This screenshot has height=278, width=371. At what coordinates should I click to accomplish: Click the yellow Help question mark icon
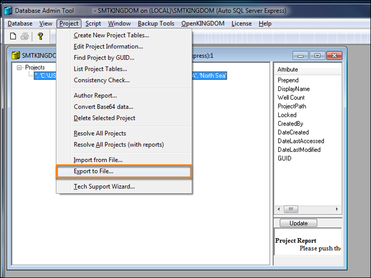40,36
